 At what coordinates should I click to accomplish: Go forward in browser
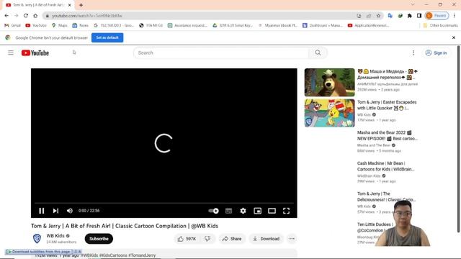coord(16,16)
